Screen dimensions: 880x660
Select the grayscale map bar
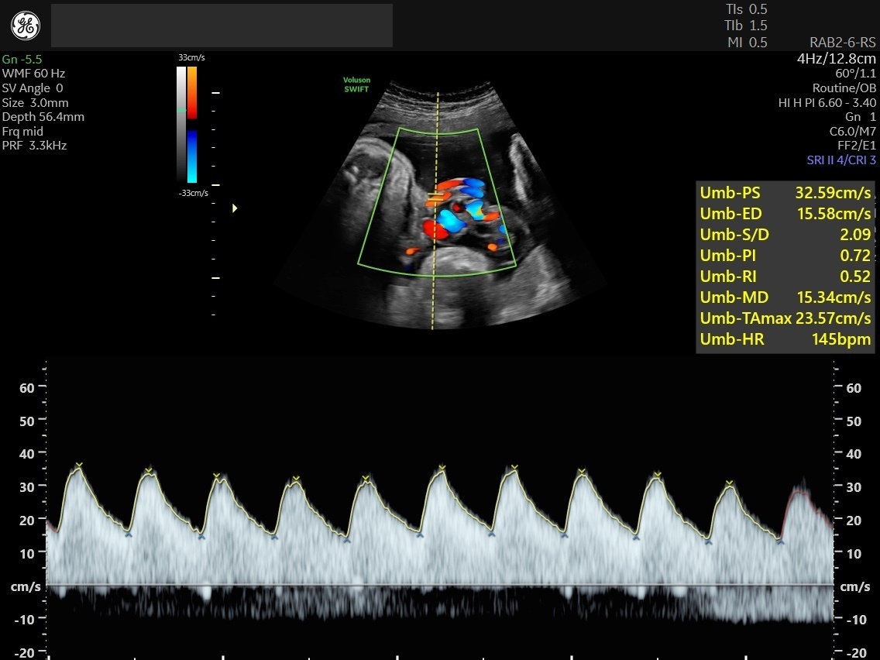(180, 124)
